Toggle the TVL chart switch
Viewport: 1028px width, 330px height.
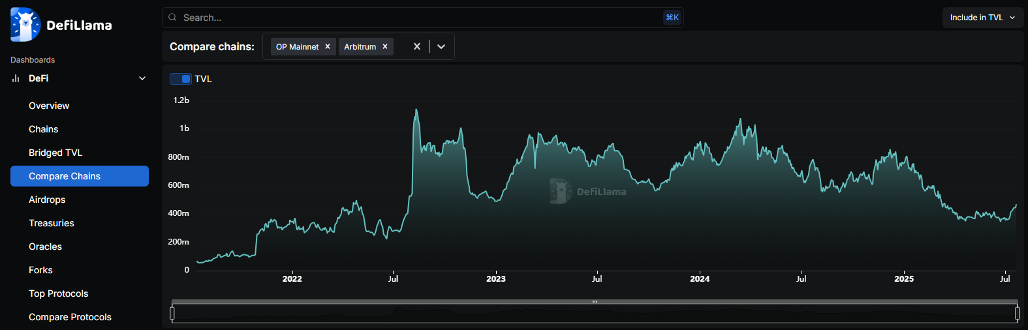click(x=181, y=79)
